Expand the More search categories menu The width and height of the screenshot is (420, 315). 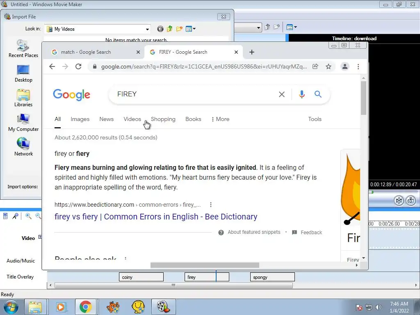220,119
